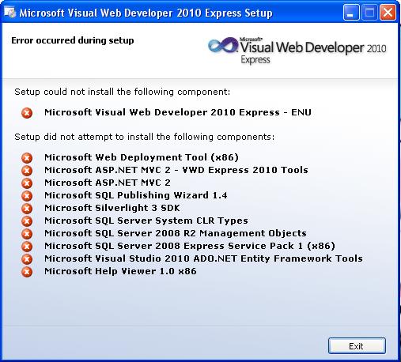
Task: Click the error icon beside ASP.NET MVC 2 - VWD Express 2010 Tools
Action: pyautogui.click(x=27, y=171)
